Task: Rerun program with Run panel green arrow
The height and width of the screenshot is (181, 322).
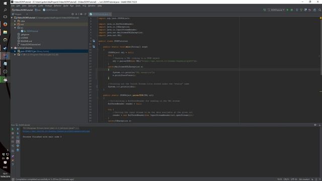Action: point(13,129)
